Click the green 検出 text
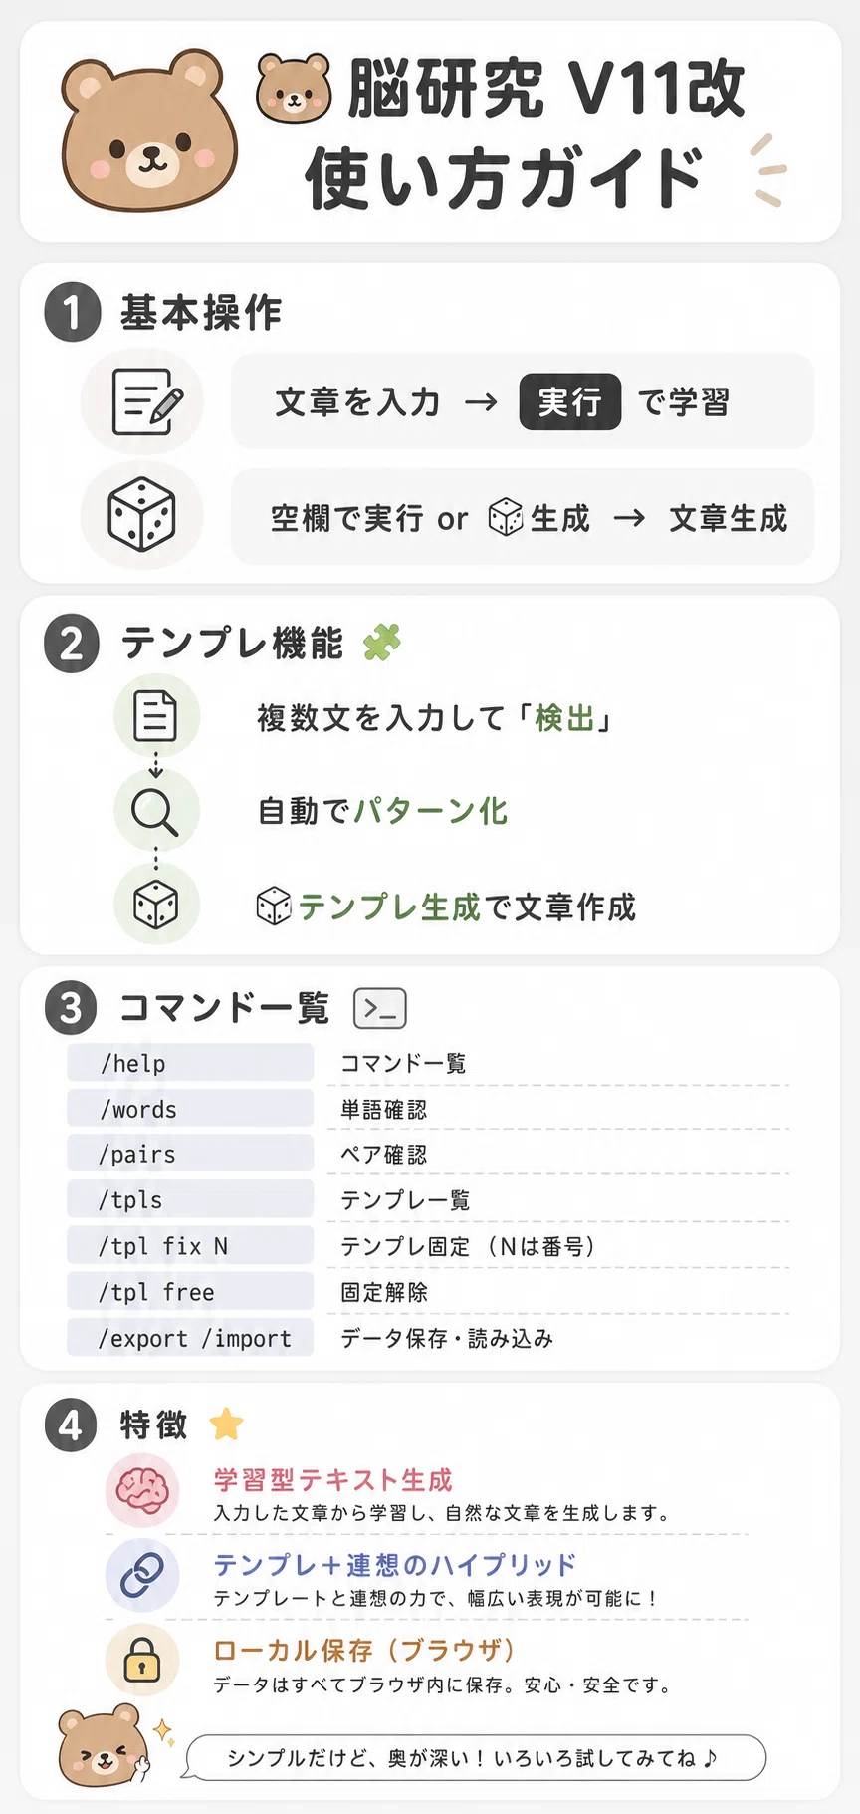Image resolution: width=860 pixels, height=1814 pixels. [564, 718]
